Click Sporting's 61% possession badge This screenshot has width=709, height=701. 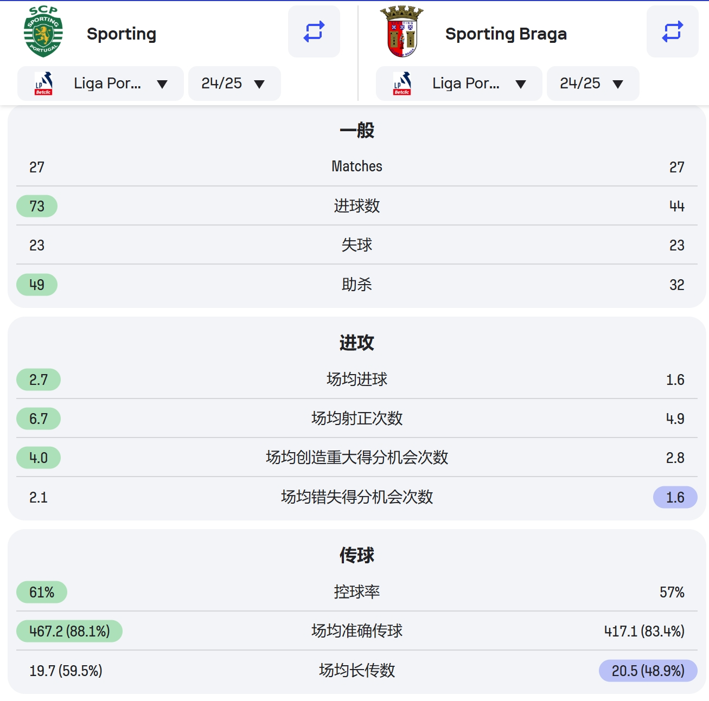[42, 592]
